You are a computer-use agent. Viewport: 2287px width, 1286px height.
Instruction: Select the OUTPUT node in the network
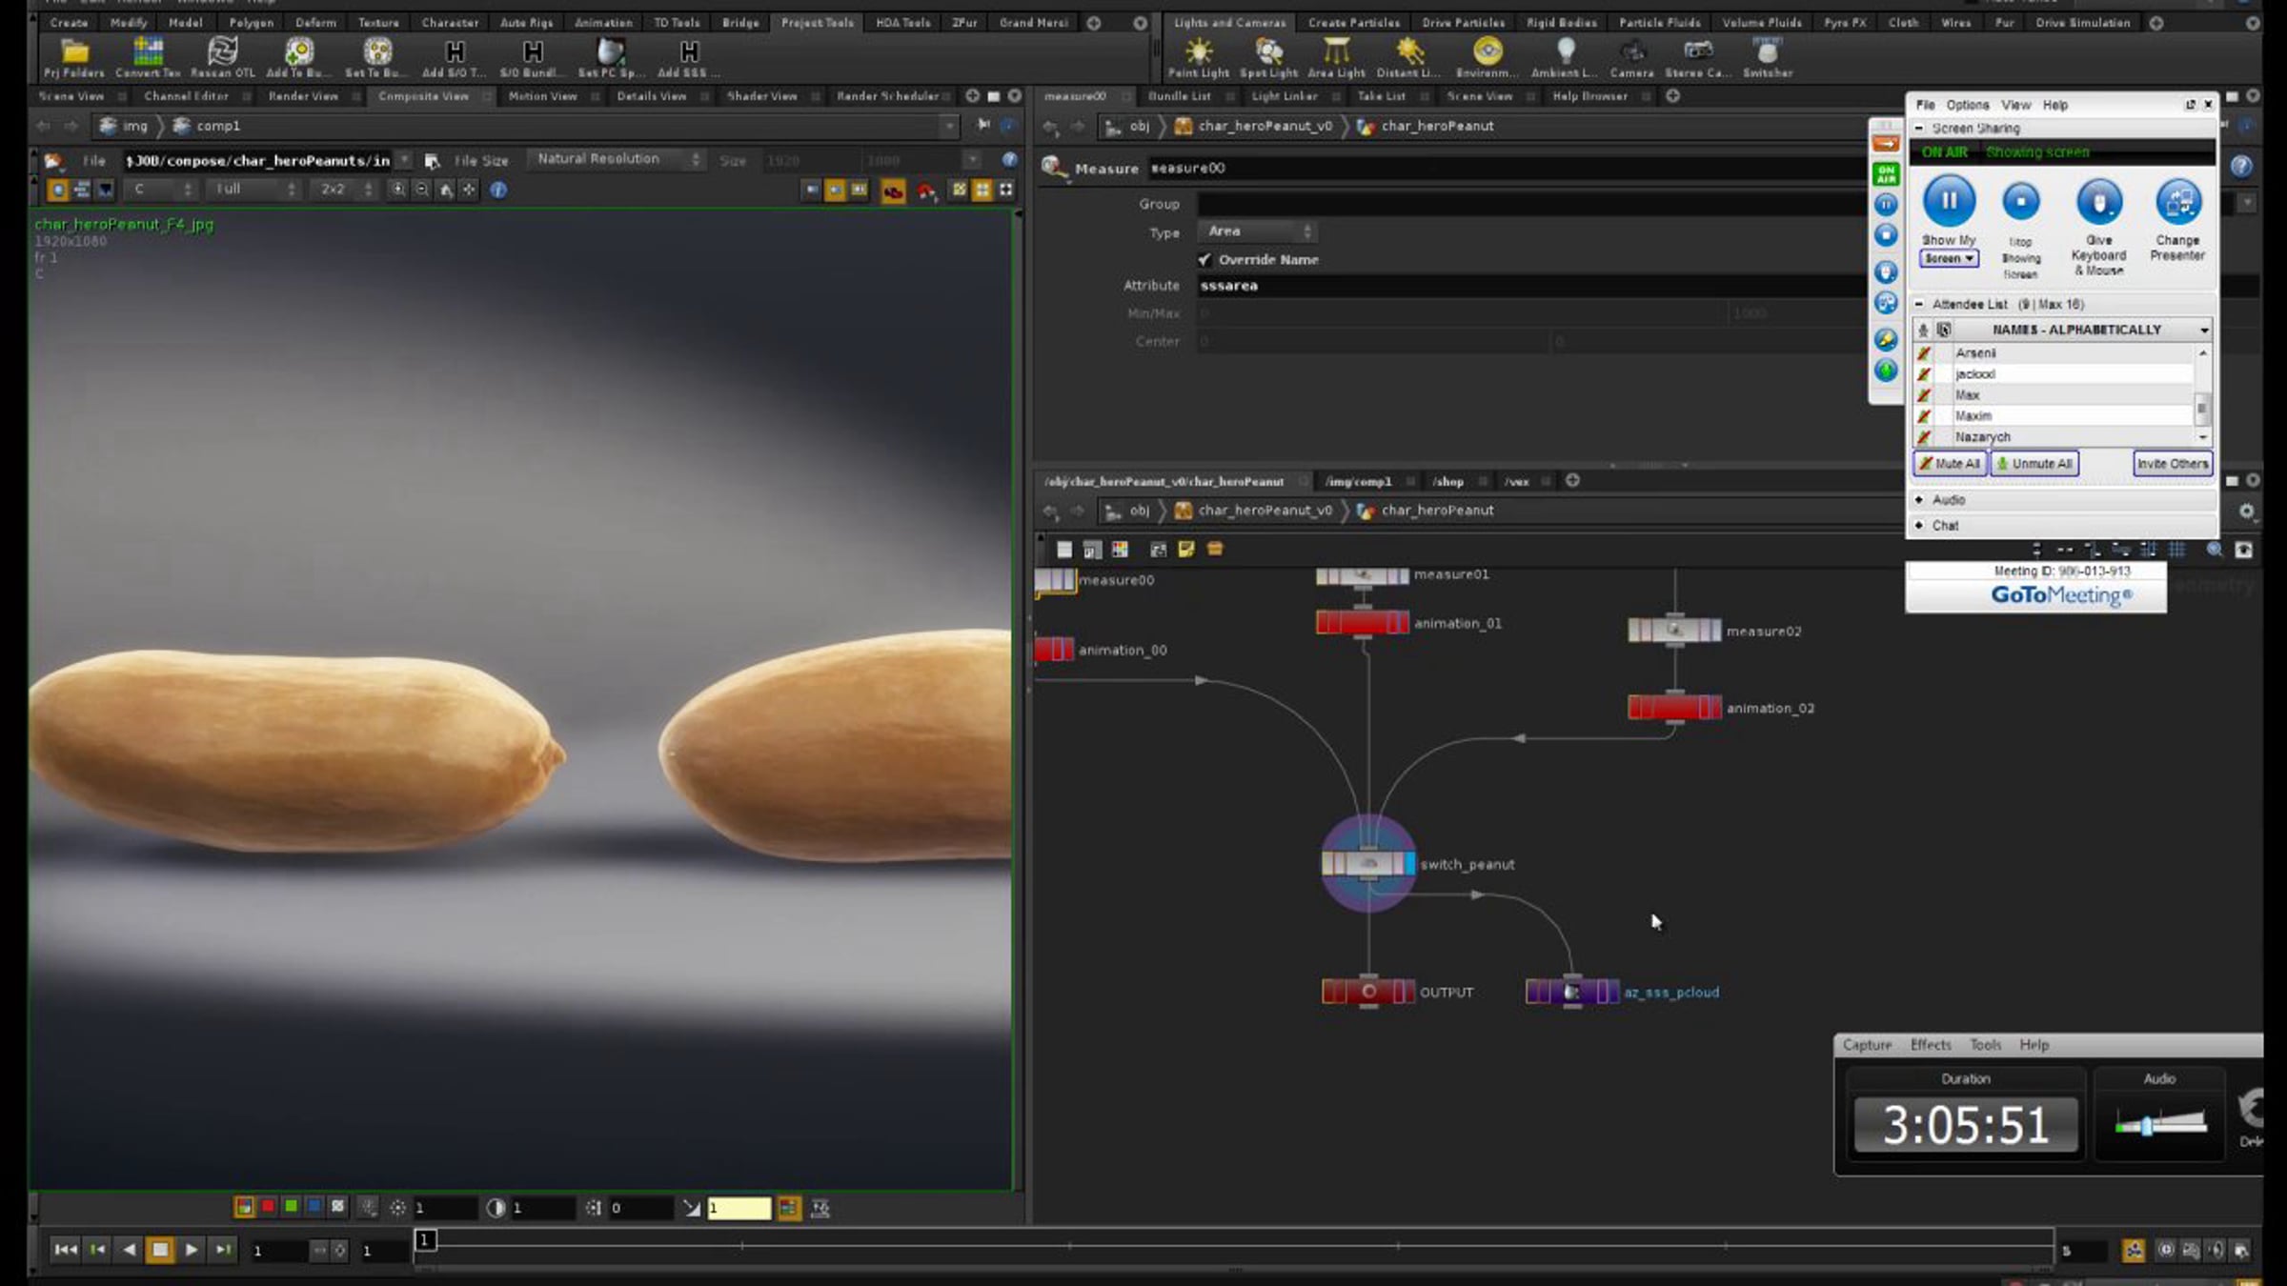point(1367,992)
